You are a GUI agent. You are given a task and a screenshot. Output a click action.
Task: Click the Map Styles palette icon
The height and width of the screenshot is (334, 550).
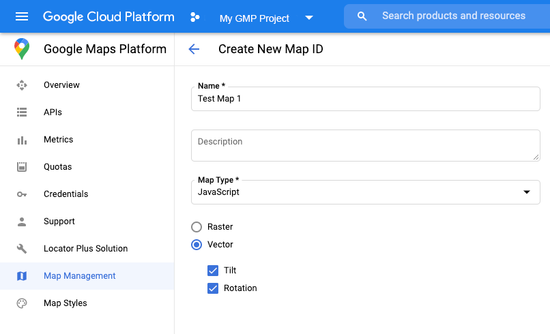22,303
